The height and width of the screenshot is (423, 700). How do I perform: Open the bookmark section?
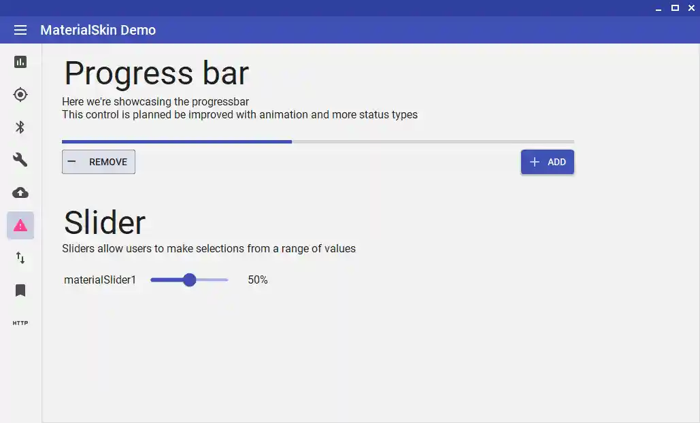pyautogui.click(x=20, y=290)
